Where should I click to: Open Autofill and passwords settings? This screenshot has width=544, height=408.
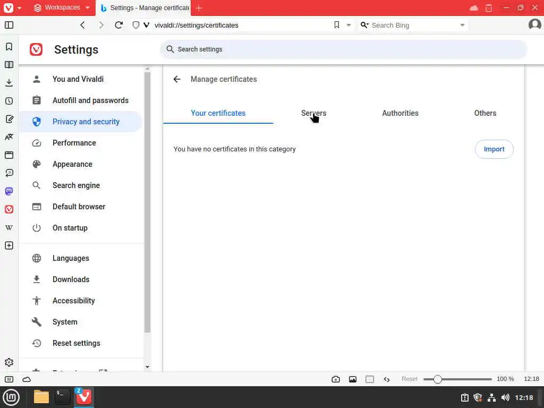pos(81,100)
